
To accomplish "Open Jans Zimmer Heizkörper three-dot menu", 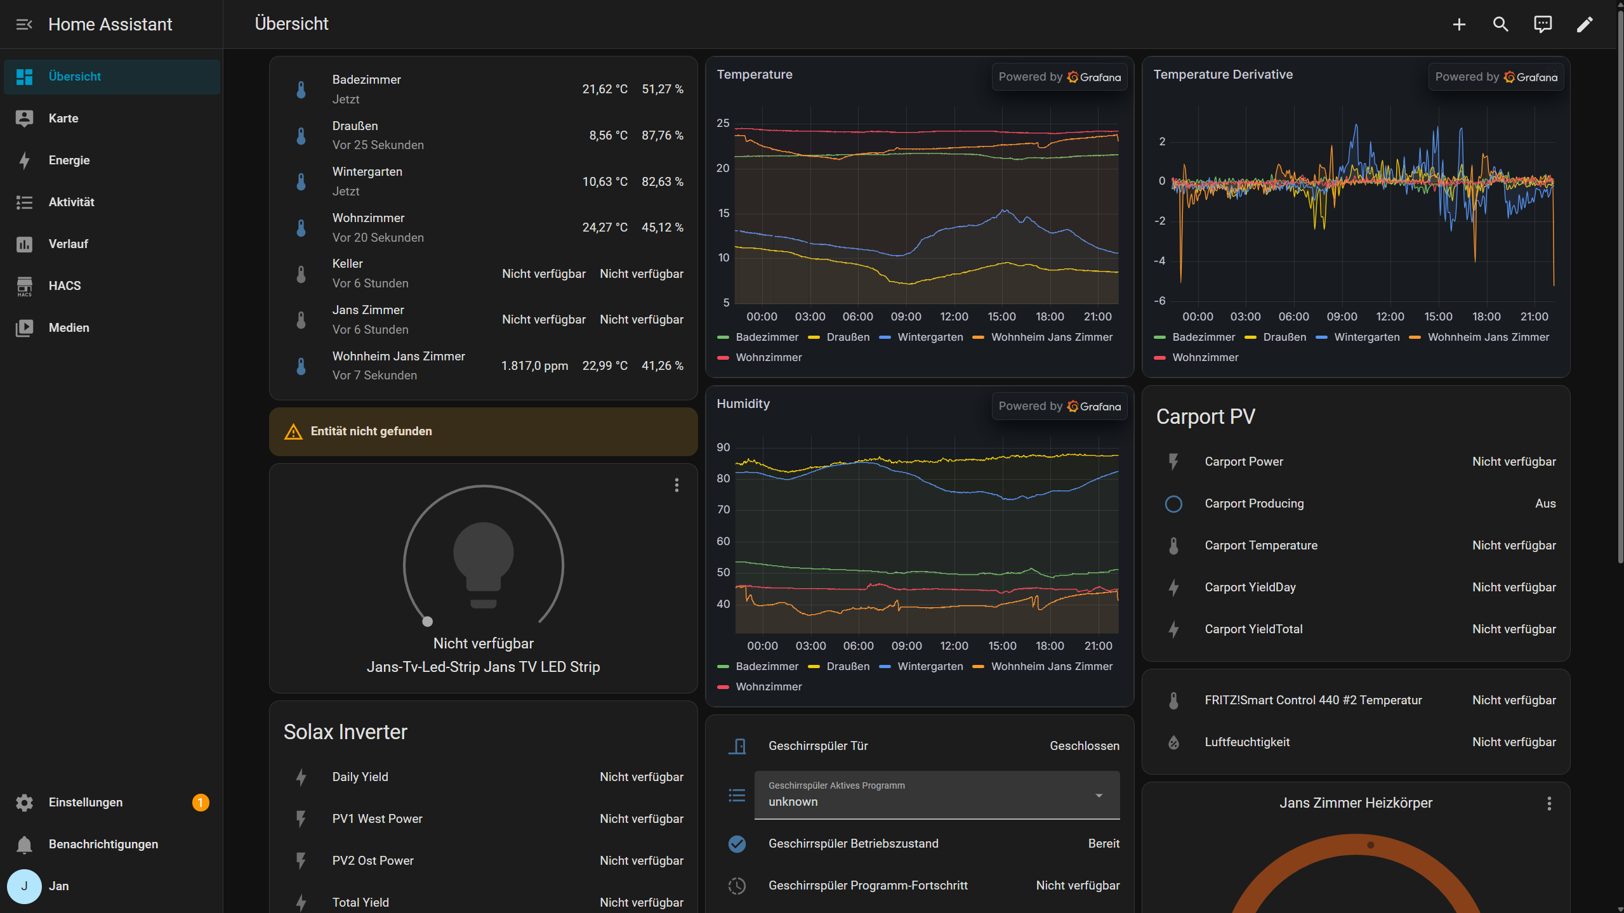I will coord(1549,804).
